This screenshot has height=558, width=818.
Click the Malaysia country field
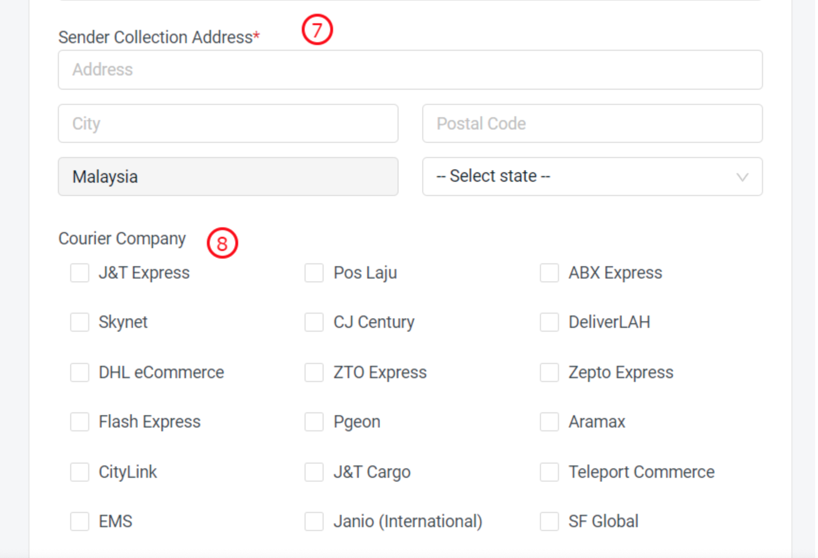point(228,177)
